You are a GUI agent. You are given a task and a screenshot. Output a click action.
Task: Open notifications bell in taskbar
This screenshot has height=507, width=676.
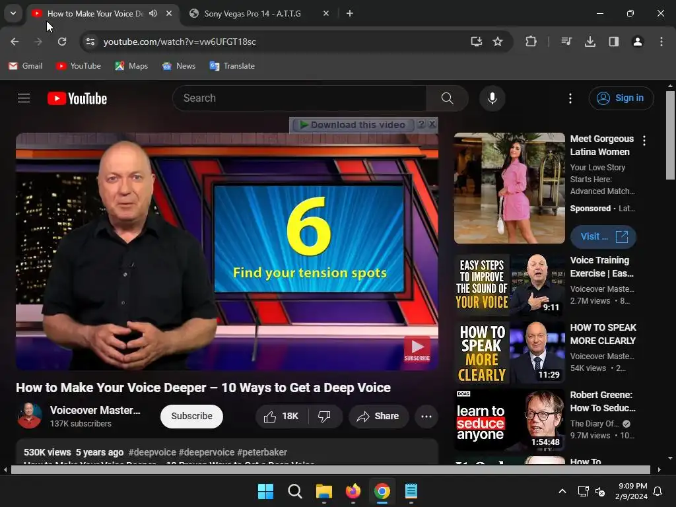pos(658,491)
